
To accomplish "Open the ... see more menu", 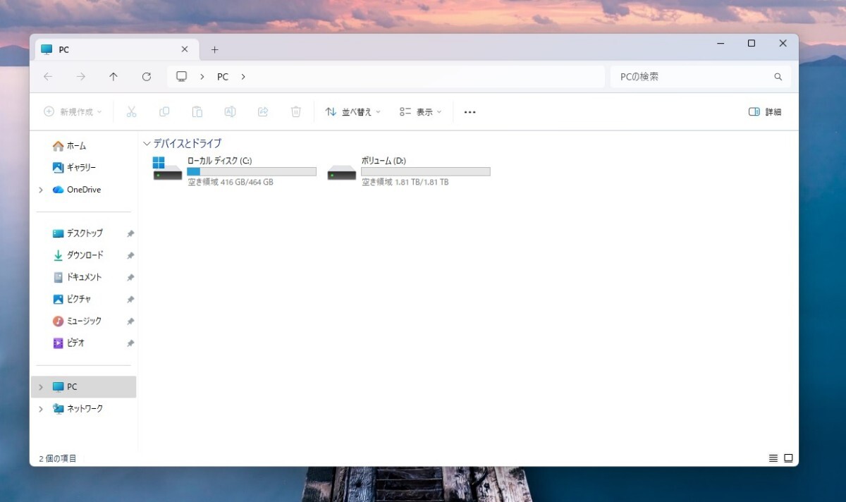I will pyautogui.click(x=470, y=111).
